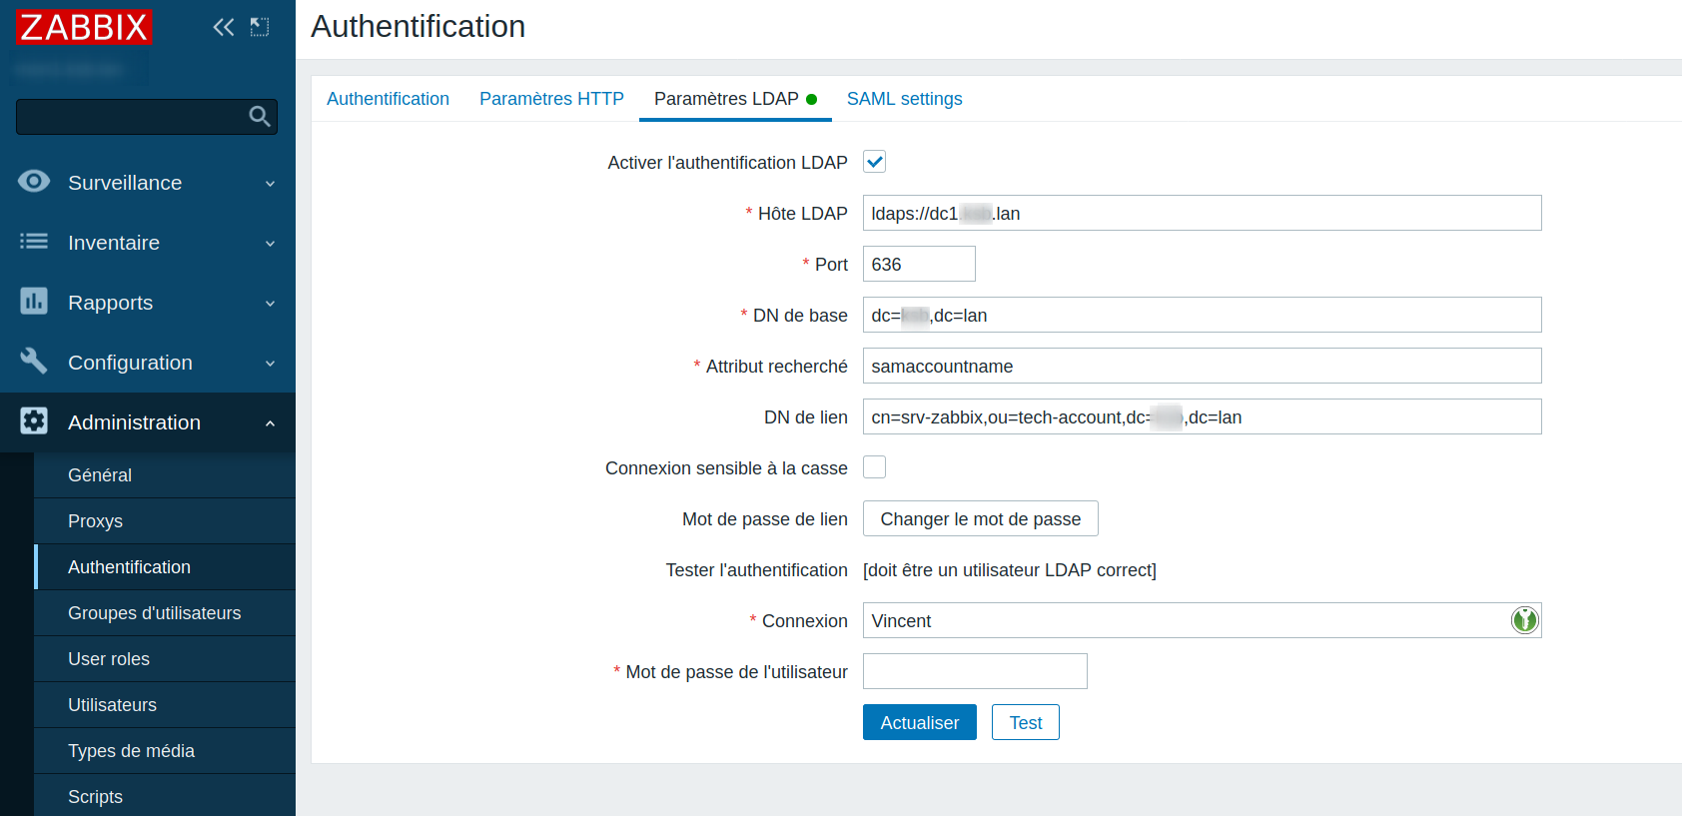Click Changer le mot de passe
The height and width of the screenshot is (816, 1682).
pos(980,518)
